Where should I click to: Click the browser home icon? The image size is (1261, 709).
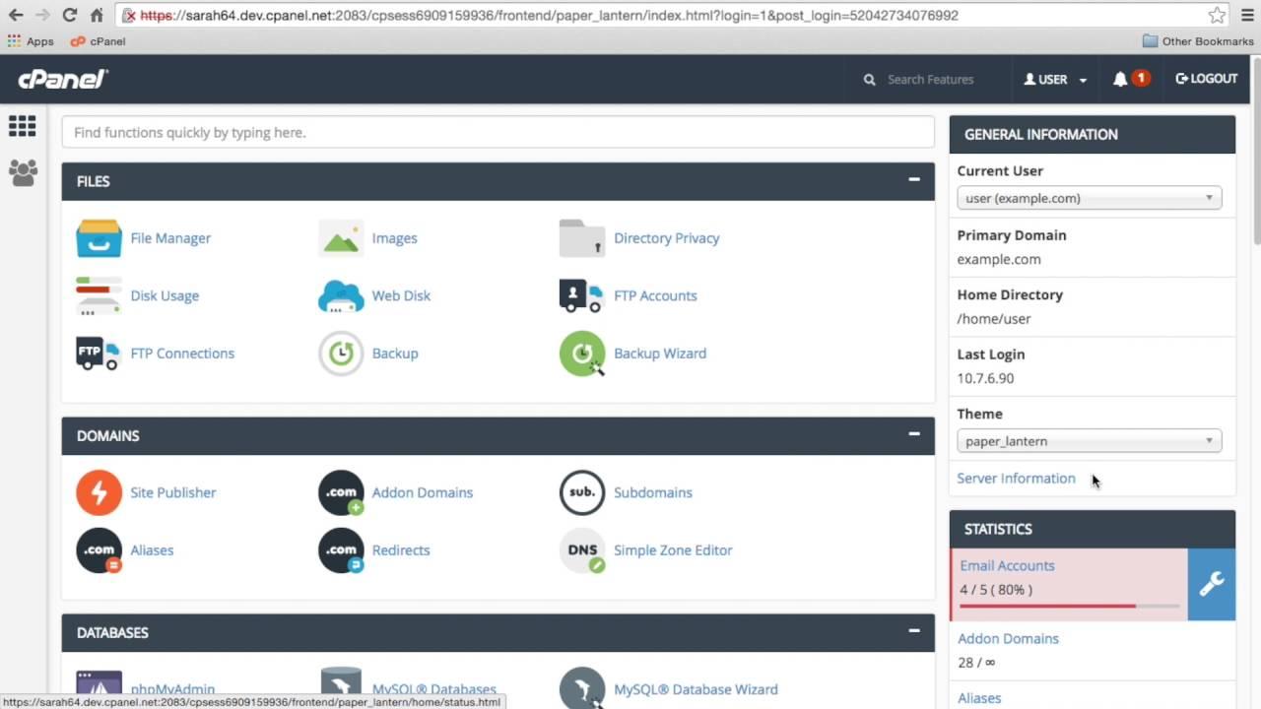[97, 15]
